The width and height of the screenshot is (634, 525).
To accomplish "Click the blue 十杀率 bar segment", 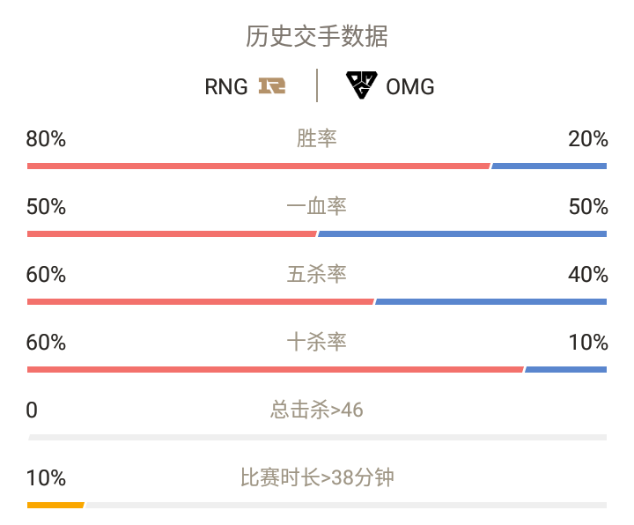I will 565,369.
